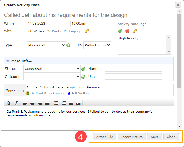Toggle italic formatting in the editor
184x147 pixels.
(x=16, y=103)
